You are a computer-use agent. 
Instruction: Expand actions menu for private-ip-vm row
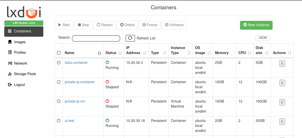pos(282,102)
